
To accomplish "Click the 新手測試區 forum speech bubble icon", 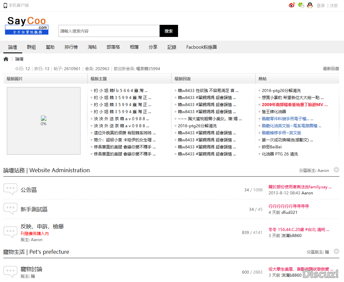I will (x=10, y=209).
